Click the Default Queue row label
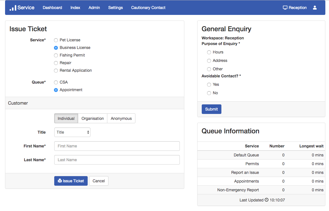 (x=246, y=155)
